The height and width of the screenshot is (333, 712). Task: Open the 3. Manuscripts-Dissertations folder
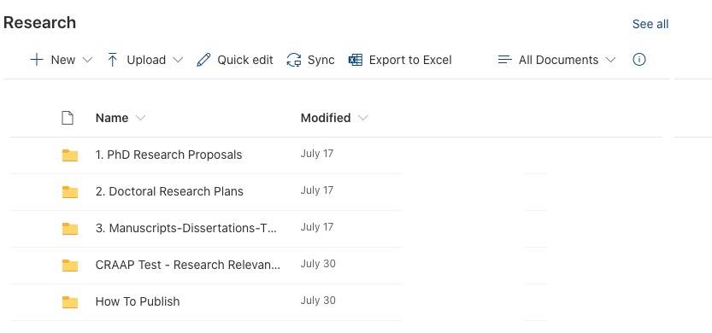coord(185,228)
